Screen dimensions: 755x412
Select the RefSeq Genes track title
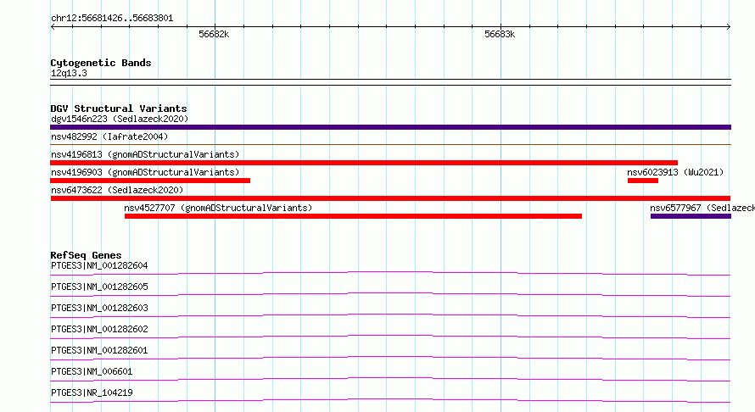[x=86, y=255]
